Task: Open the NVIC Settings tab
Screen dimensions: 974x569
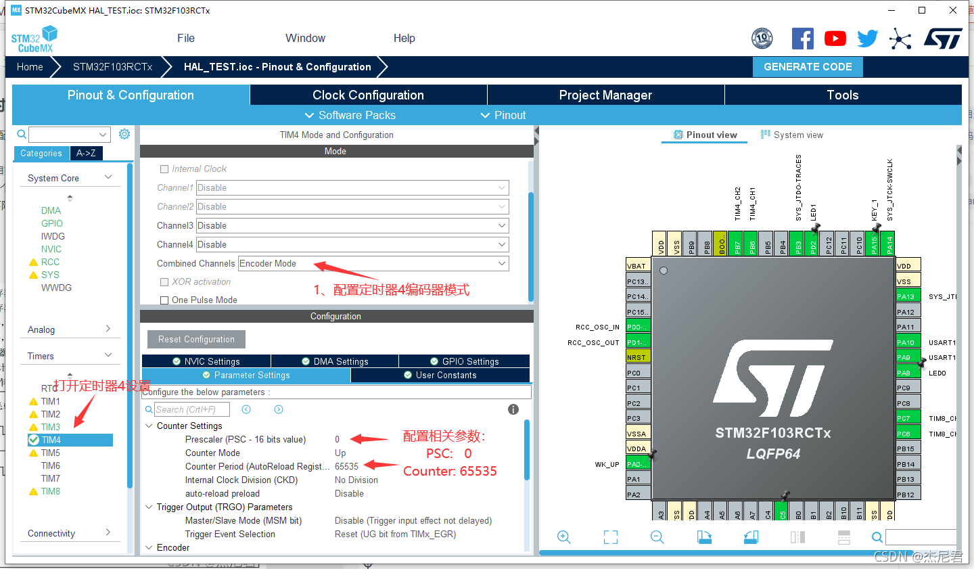Action: [x=206, y=361]
